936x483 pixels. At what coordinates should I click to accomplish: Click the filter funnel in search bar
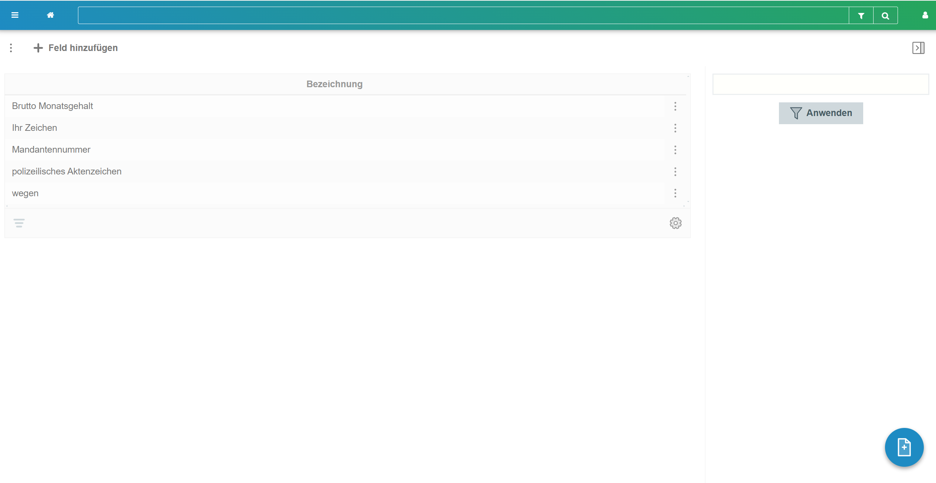pos(861,16)
